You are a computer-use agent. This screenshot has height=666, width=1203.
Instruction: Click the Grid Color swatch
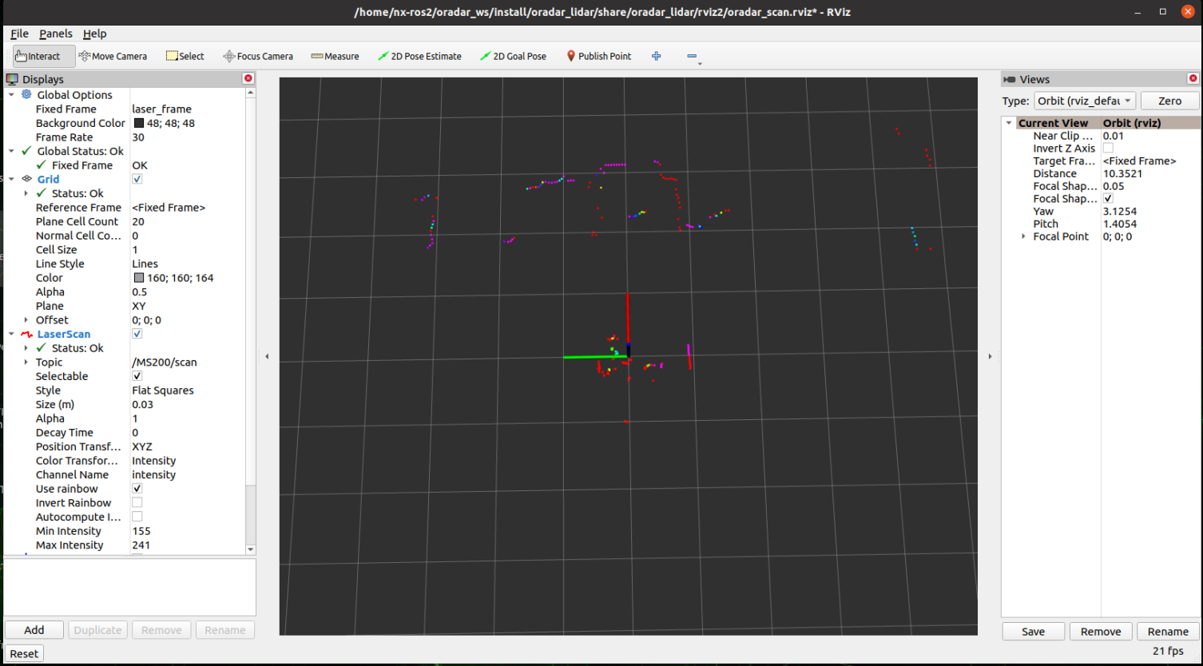pos(138,278)
